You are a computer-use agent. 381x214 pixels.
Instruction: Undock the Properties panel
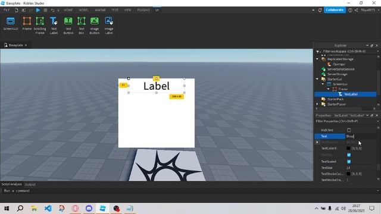(371, 115)
